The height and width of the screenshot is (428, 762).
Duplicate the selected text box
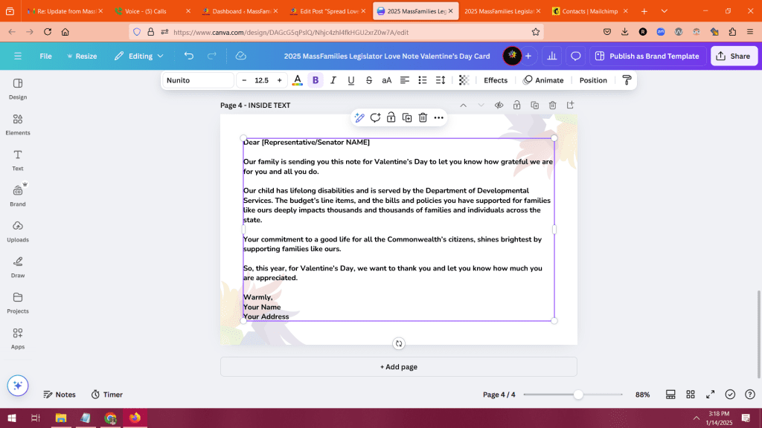[407, 118]
